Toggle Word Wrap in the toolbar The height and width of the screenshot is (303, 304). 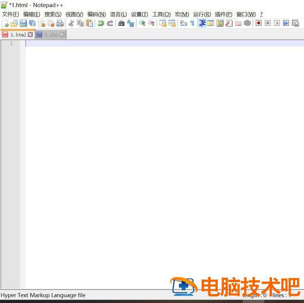[x=183, y=23]
